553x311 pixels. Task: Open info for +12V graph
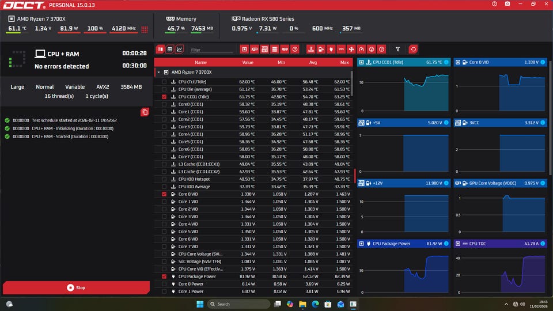(x=446, y=183)
